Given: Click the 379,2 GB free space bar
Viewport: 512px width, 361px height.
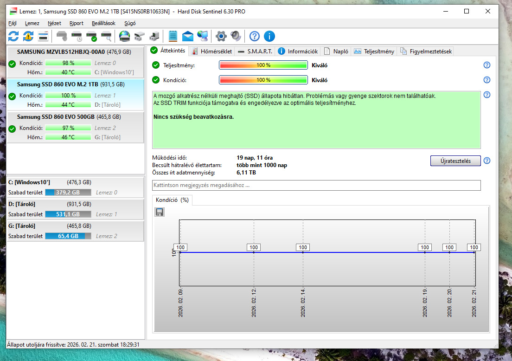Looking at the screenshot, I should click(68, 193).
